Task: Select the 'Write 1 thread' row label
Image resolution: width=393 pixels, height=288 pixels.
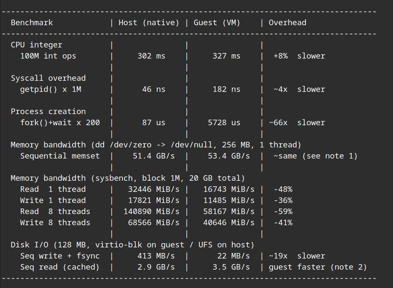Action: [53, 200]
